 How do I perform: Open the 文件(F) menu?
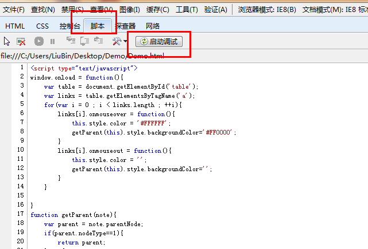pos(14,10)
